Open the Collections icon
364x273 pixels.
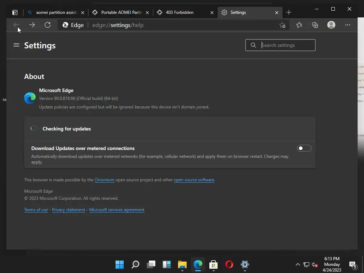pyautogui.click(x=315, y=25)
